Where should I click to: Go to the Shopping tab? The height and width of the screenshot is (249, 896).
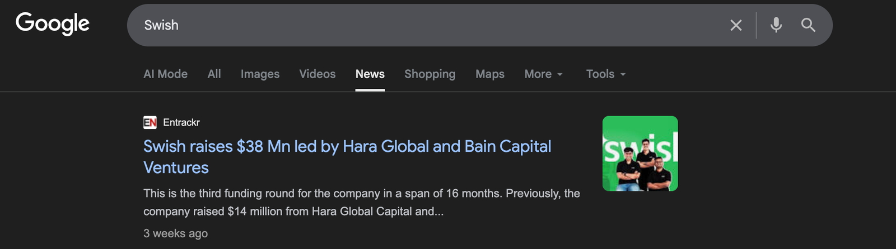coord(430,74)
